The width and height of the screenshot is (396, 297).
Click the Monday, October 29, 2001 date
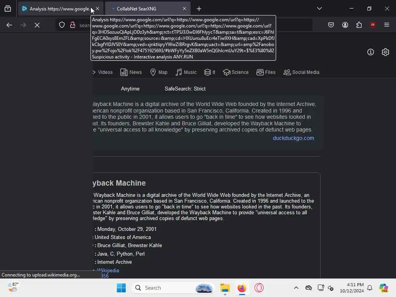click(x=127, y=229)
